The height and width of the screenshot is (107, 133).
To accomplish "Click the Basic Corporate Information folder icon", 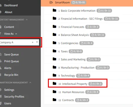I will pyautogui.click(x=54, y=10).
